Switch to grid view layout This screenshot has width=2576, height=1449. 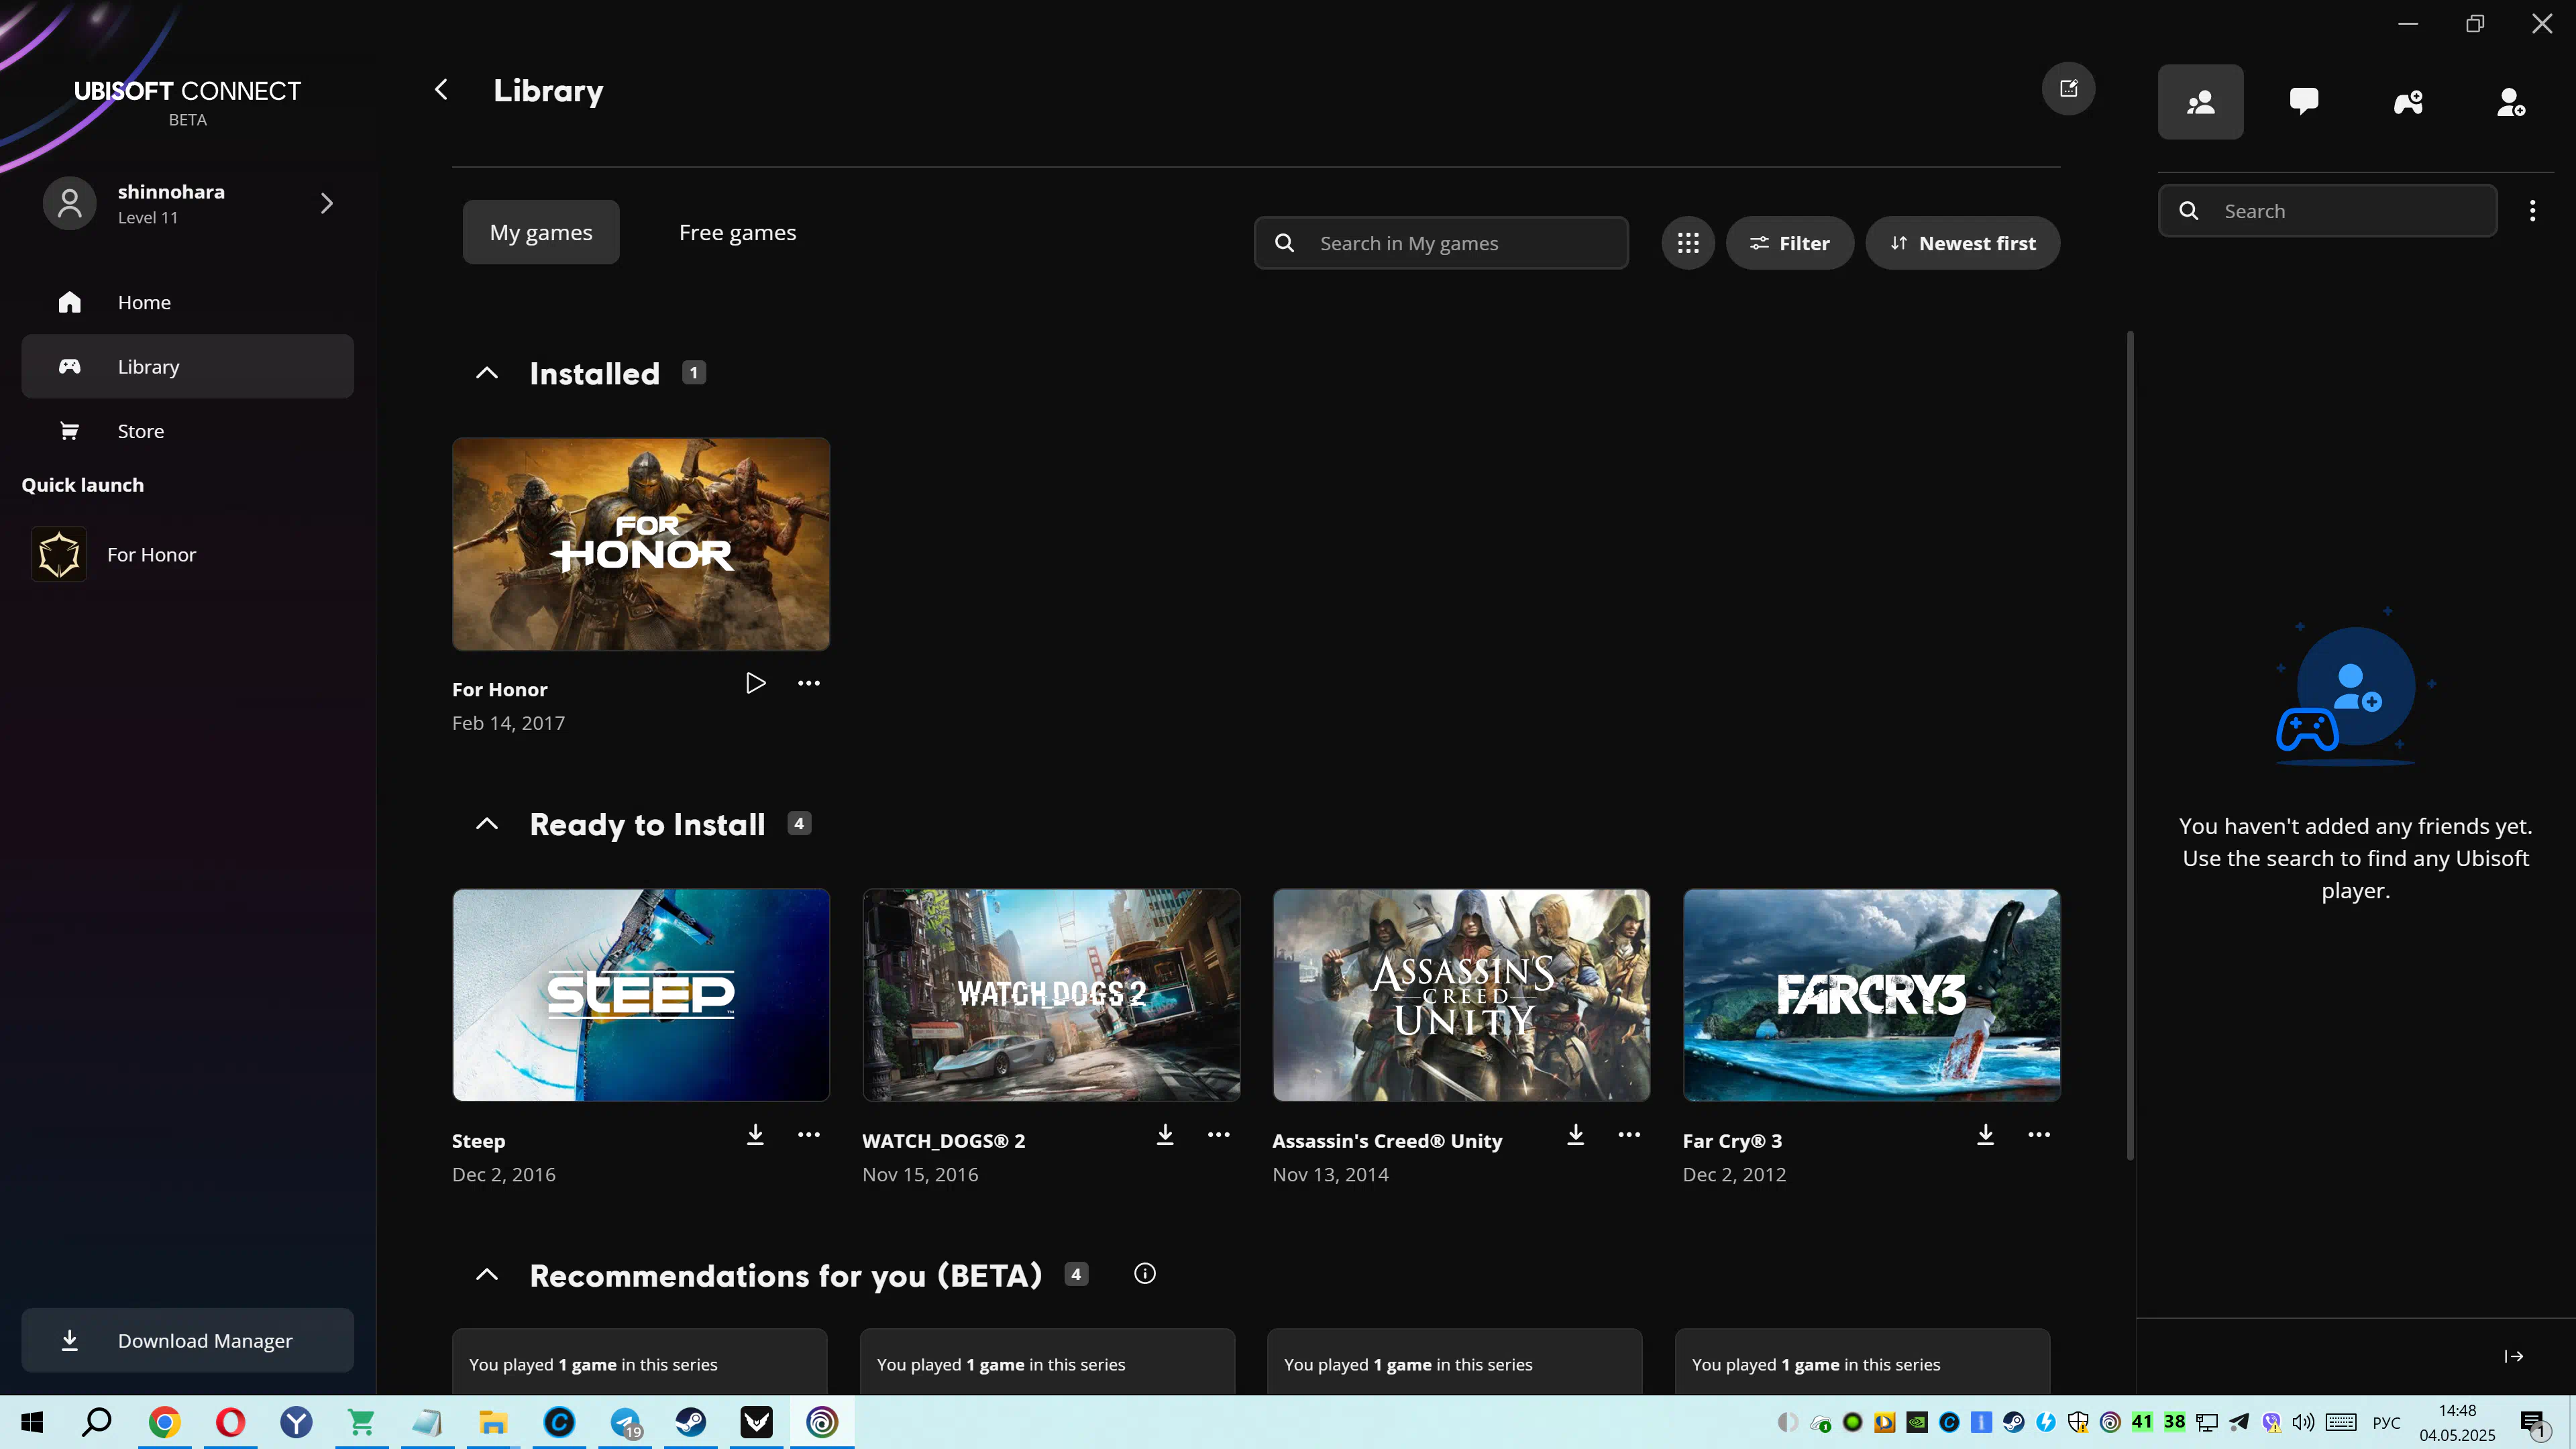click(x=1688, y=243)
